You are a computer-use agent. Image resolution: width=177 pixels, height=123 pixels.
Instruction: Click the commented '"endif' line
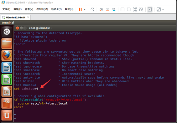(x=19, y=44)
